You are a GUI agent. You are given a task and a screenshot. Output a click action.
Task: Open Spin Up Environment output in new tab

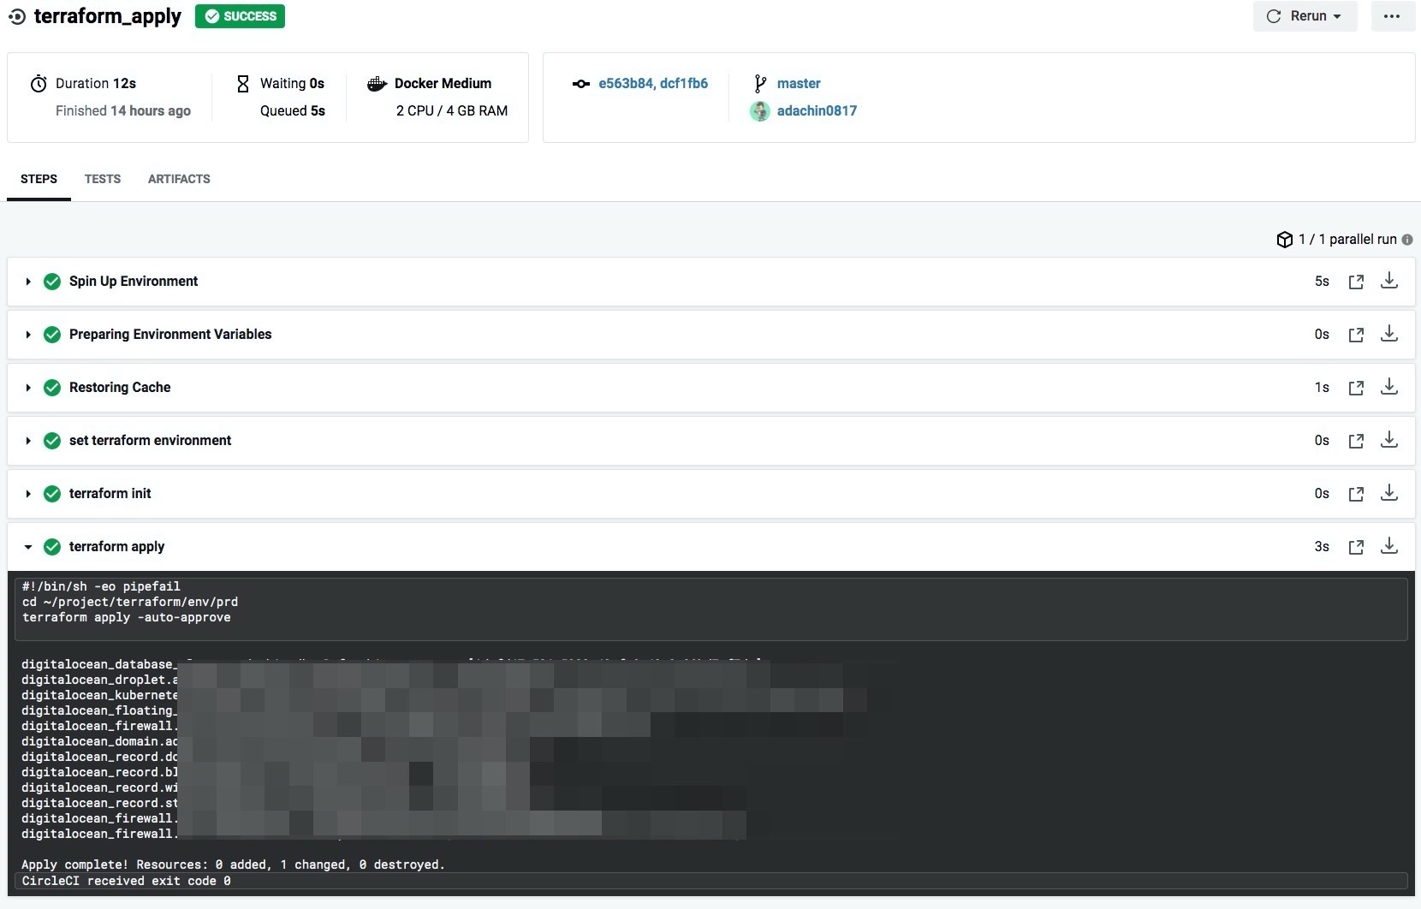(x=1356, y=282)
